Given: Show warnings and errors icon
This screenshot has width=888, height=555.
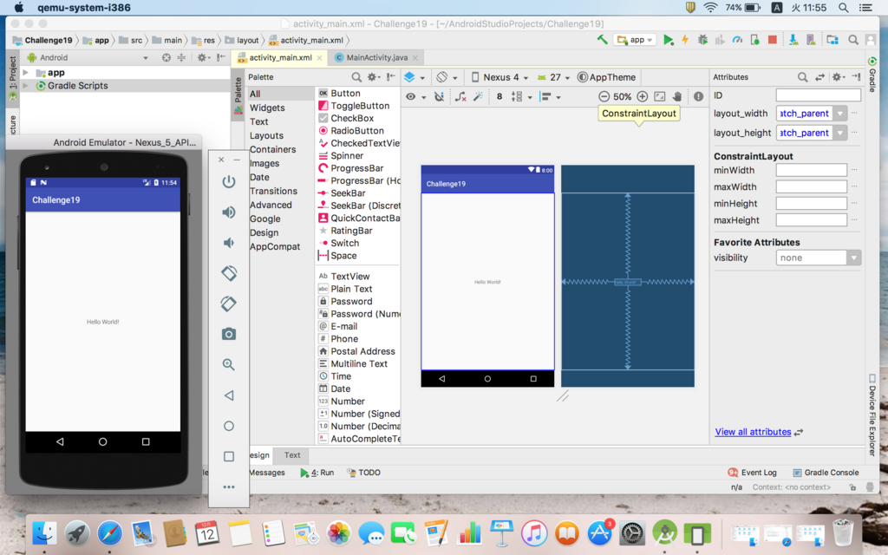Looking at the screenshot, I should pyautogui.click(x=698, y=97).
